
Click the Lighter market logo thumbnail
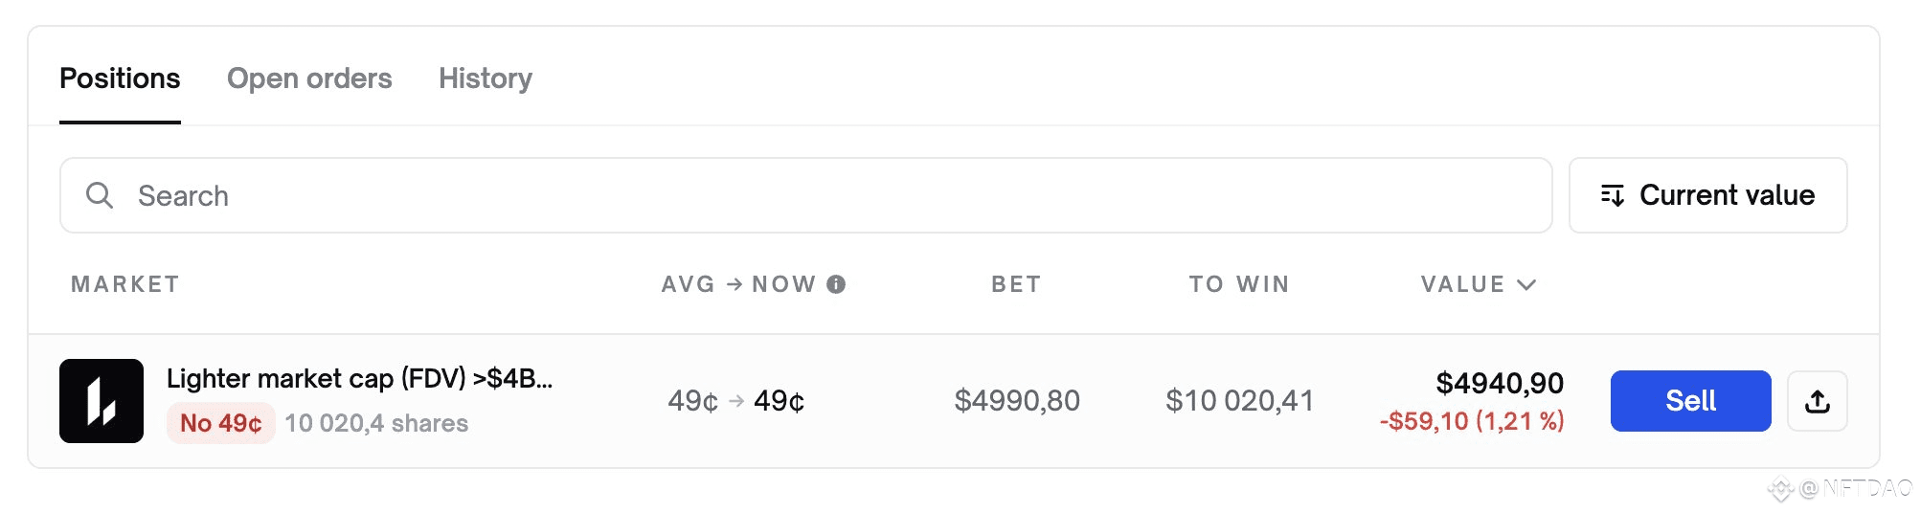point(102,401)
